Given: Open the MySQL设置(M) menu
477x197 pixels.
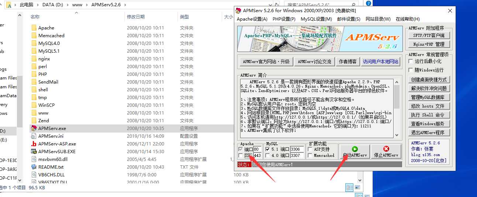Looking at the screenshot, I should point(316,19).
